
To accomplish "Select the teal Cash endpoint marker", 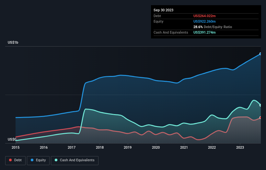I will click(x=260, y=105).
